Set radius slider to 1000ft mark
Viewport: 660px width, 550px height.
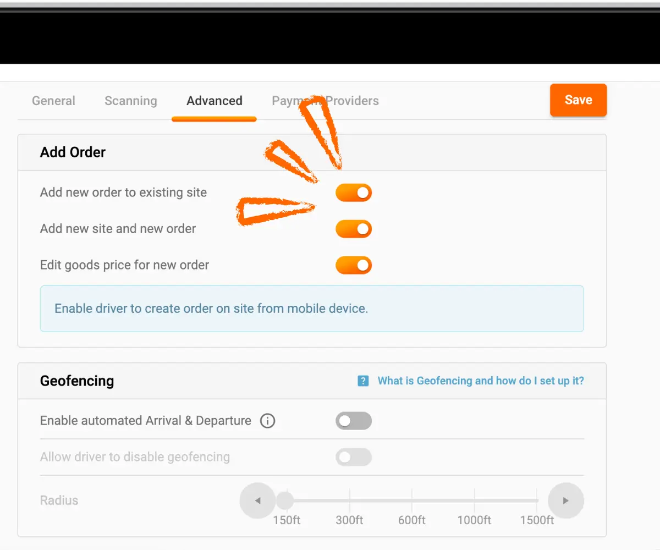475,501
